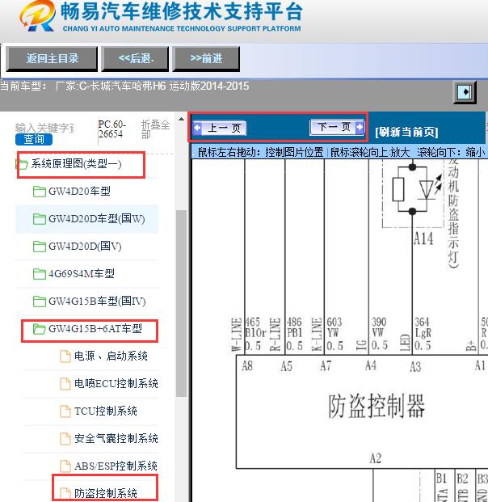
Task: Expand GW4D20车型 tree folder
Action: [x=79, y=192]
